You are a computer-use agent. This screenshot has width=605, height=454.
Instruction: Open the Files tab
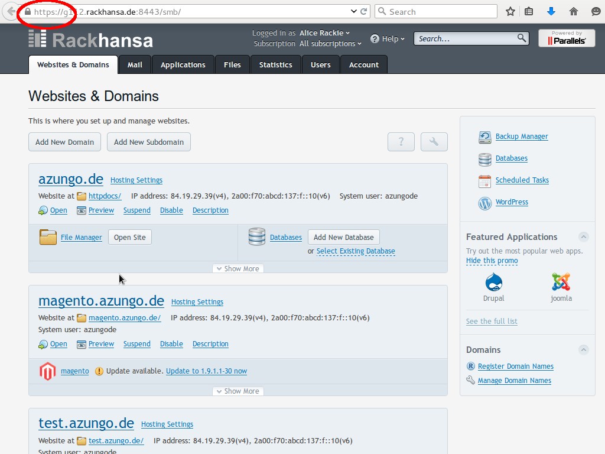[232, 64]
